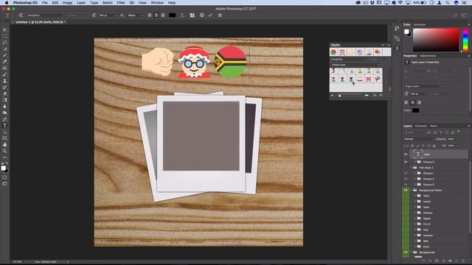The height and width of the screenshot is (265, 472).
Task: Open the Filter menu
Action: 121,3
